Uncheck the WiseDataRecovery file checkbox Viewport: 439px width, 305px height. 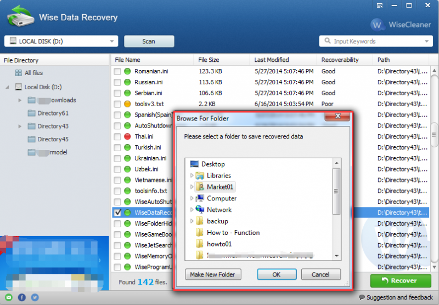117,212
